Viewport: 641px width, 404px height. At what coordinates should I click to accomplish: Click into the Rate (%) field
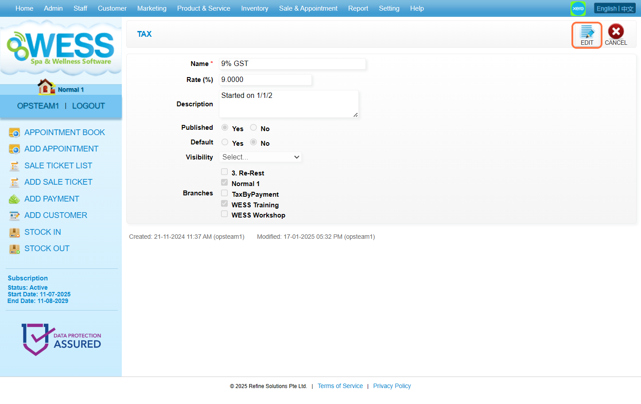[265, 80]
